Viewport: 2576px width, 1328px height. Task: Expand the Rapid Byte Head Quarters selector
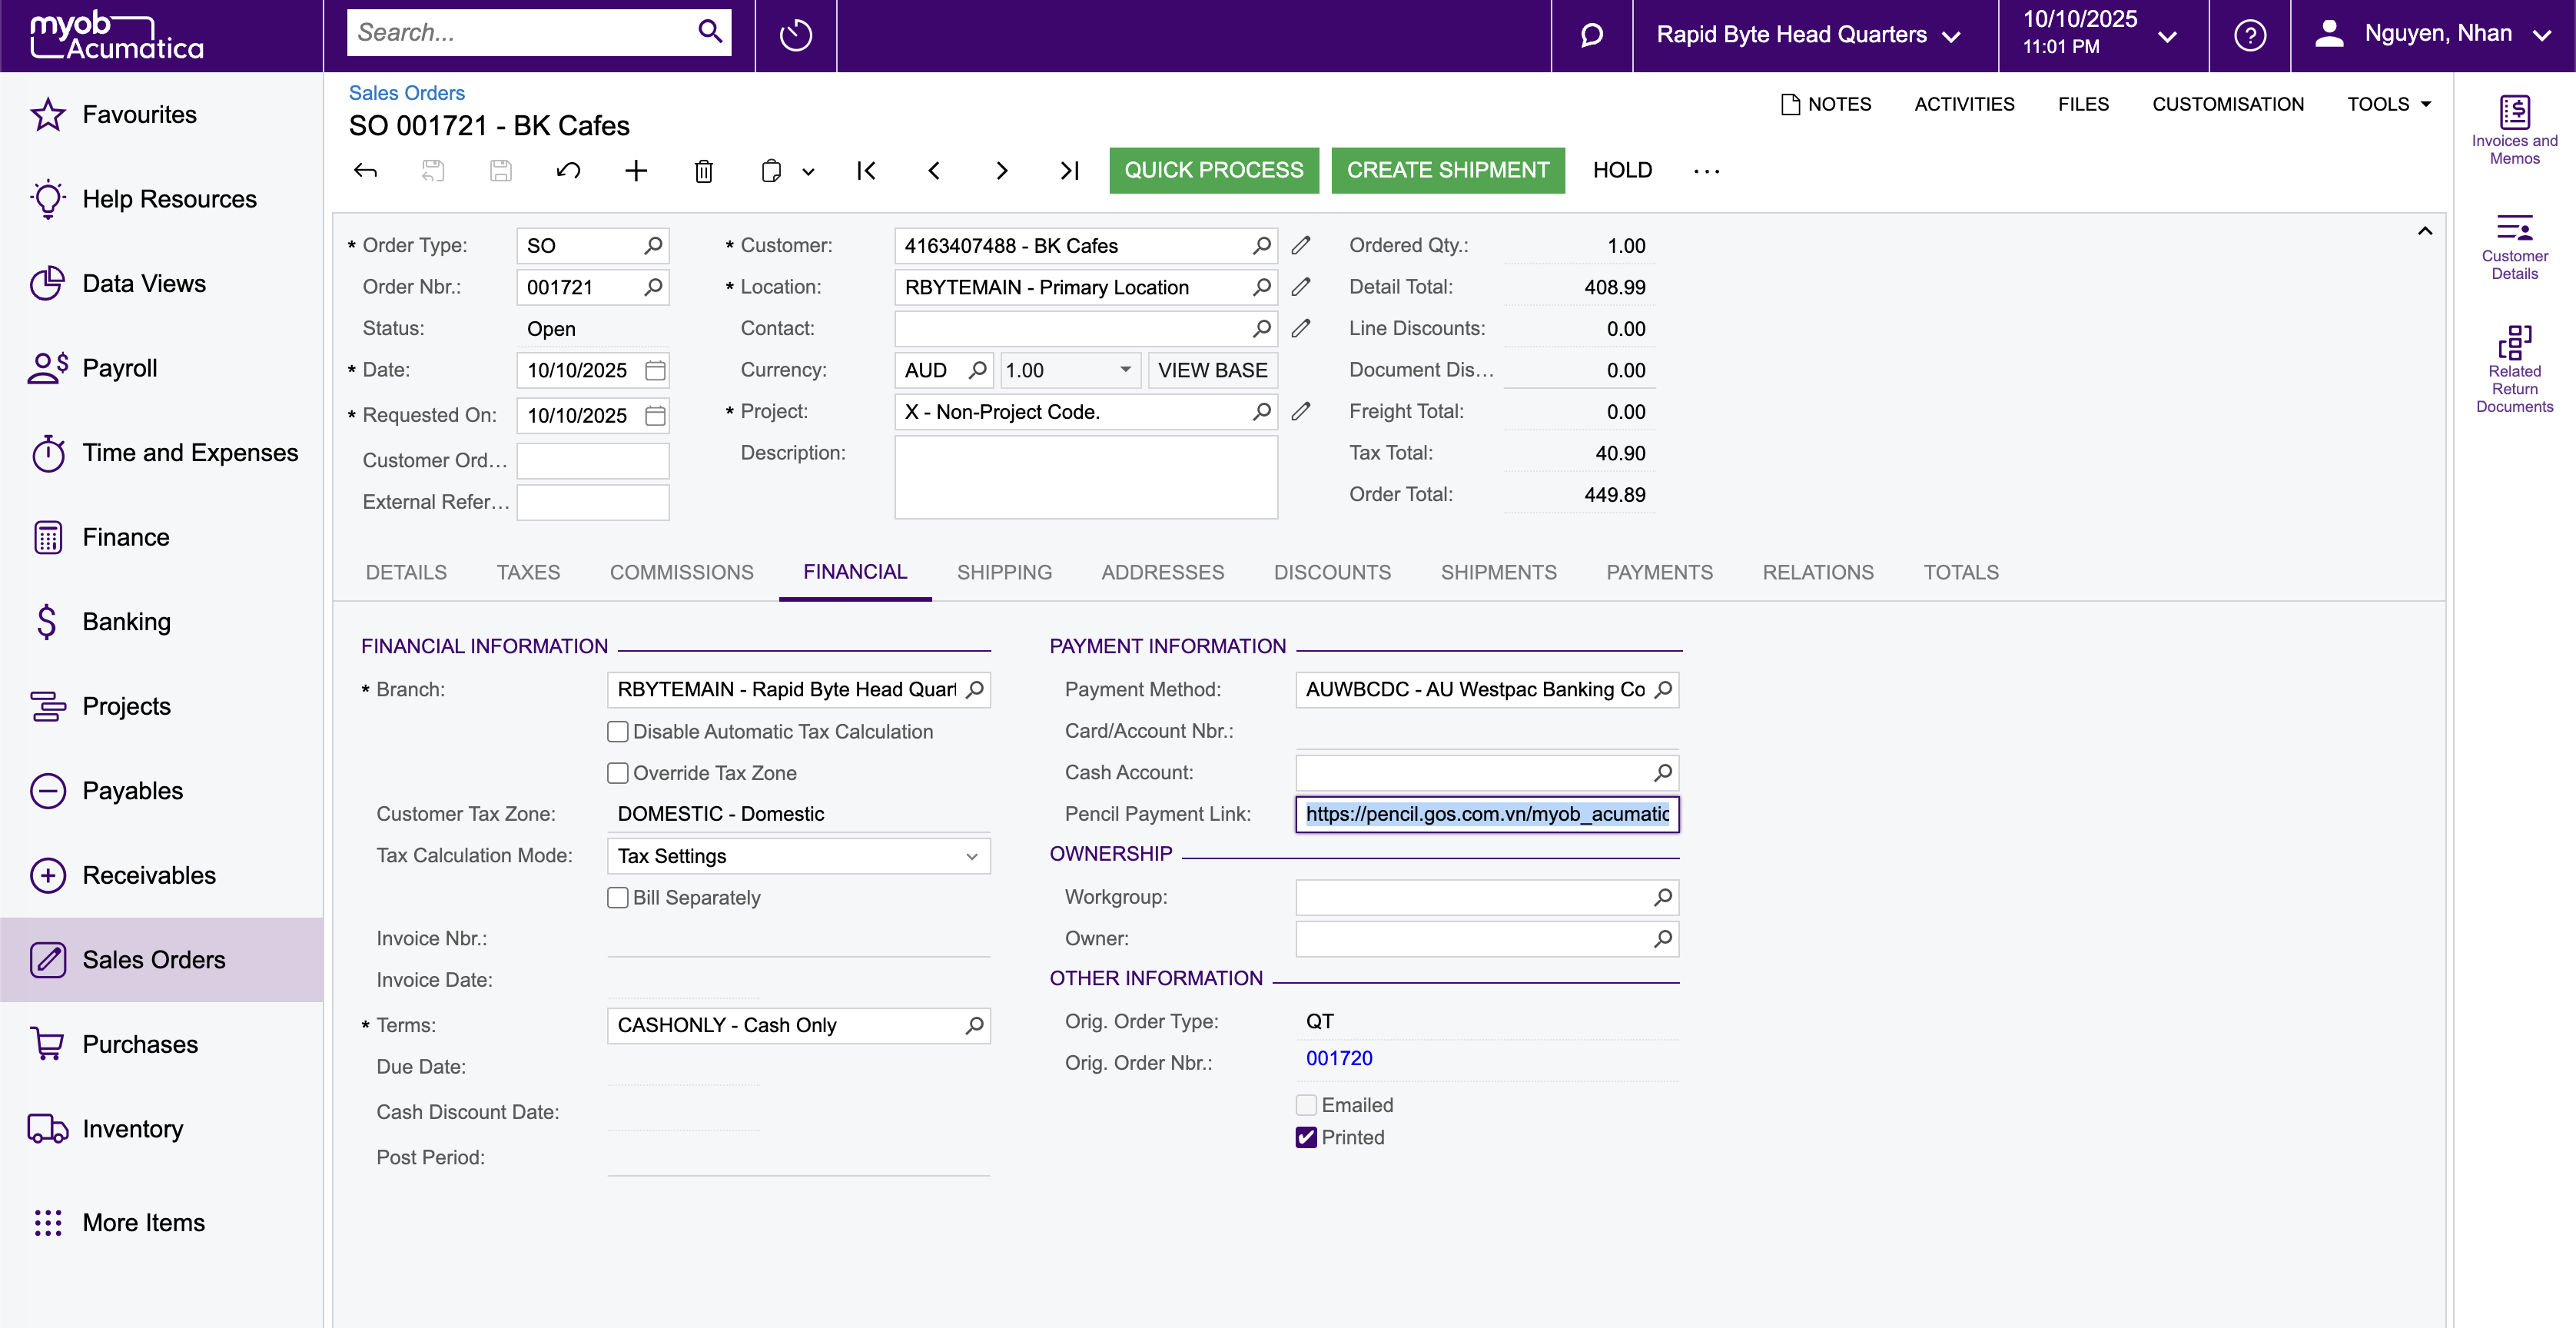point(1810,35)
